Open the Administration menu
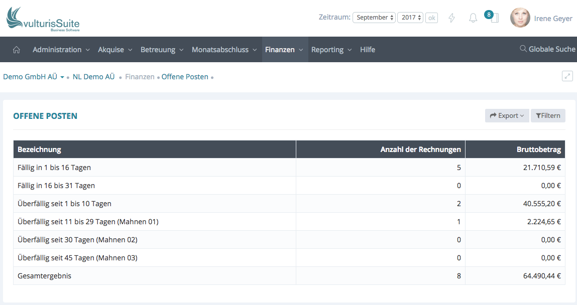The width and height of the screenshot is (577, 305). [x=61, y=50]
